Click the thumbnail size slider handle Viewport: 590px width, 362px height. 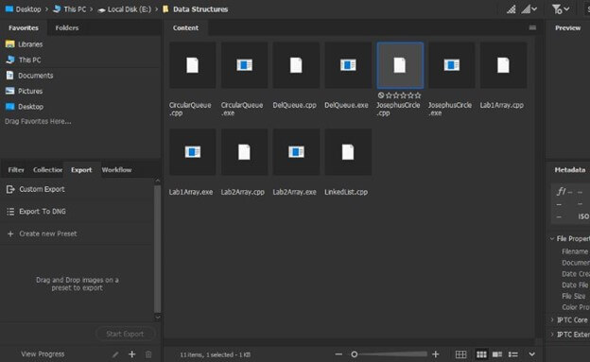pyautogui.click(x=354, y=354)
